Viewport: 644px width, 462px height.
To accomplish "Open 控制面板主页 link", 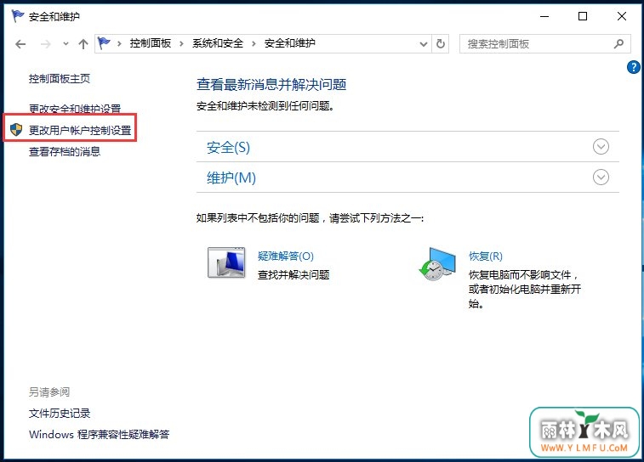I will coord(60,78).
